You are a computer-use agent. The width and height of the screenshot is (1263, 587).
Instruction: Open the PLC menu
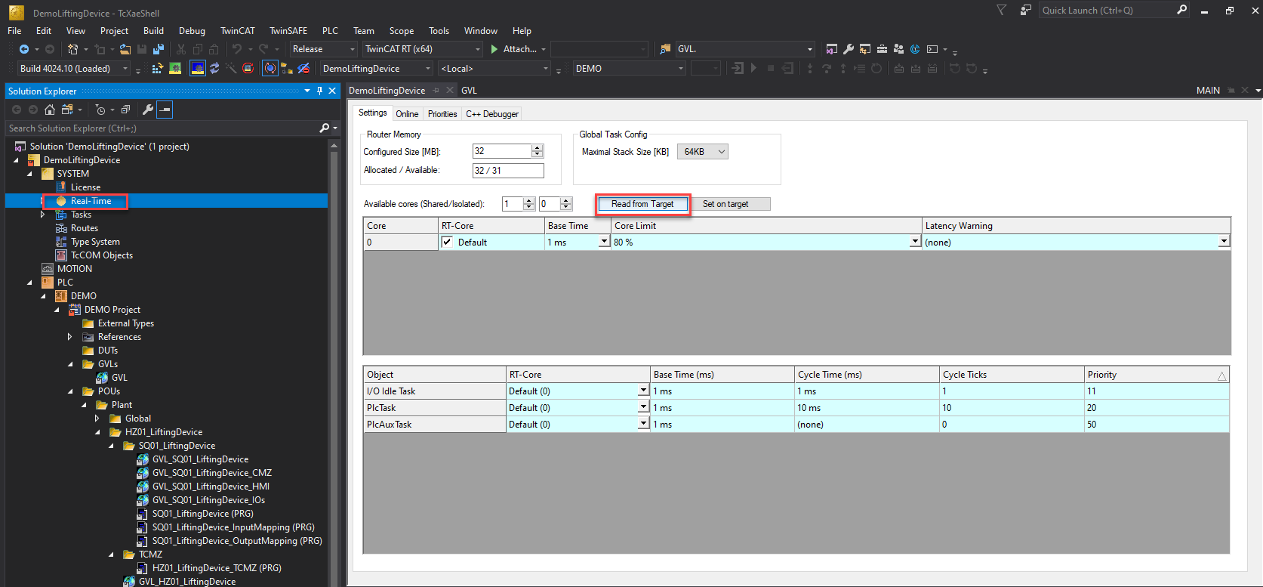(x=330, y=31)
